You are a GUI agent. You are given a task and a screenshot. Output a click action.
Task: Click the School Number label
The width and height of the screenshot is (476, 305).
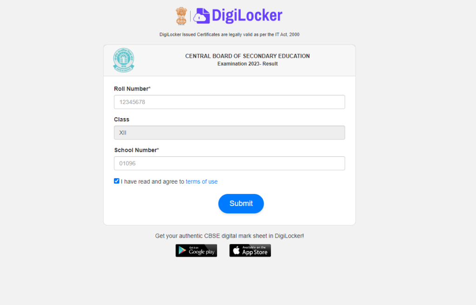(x=137, y=150)
